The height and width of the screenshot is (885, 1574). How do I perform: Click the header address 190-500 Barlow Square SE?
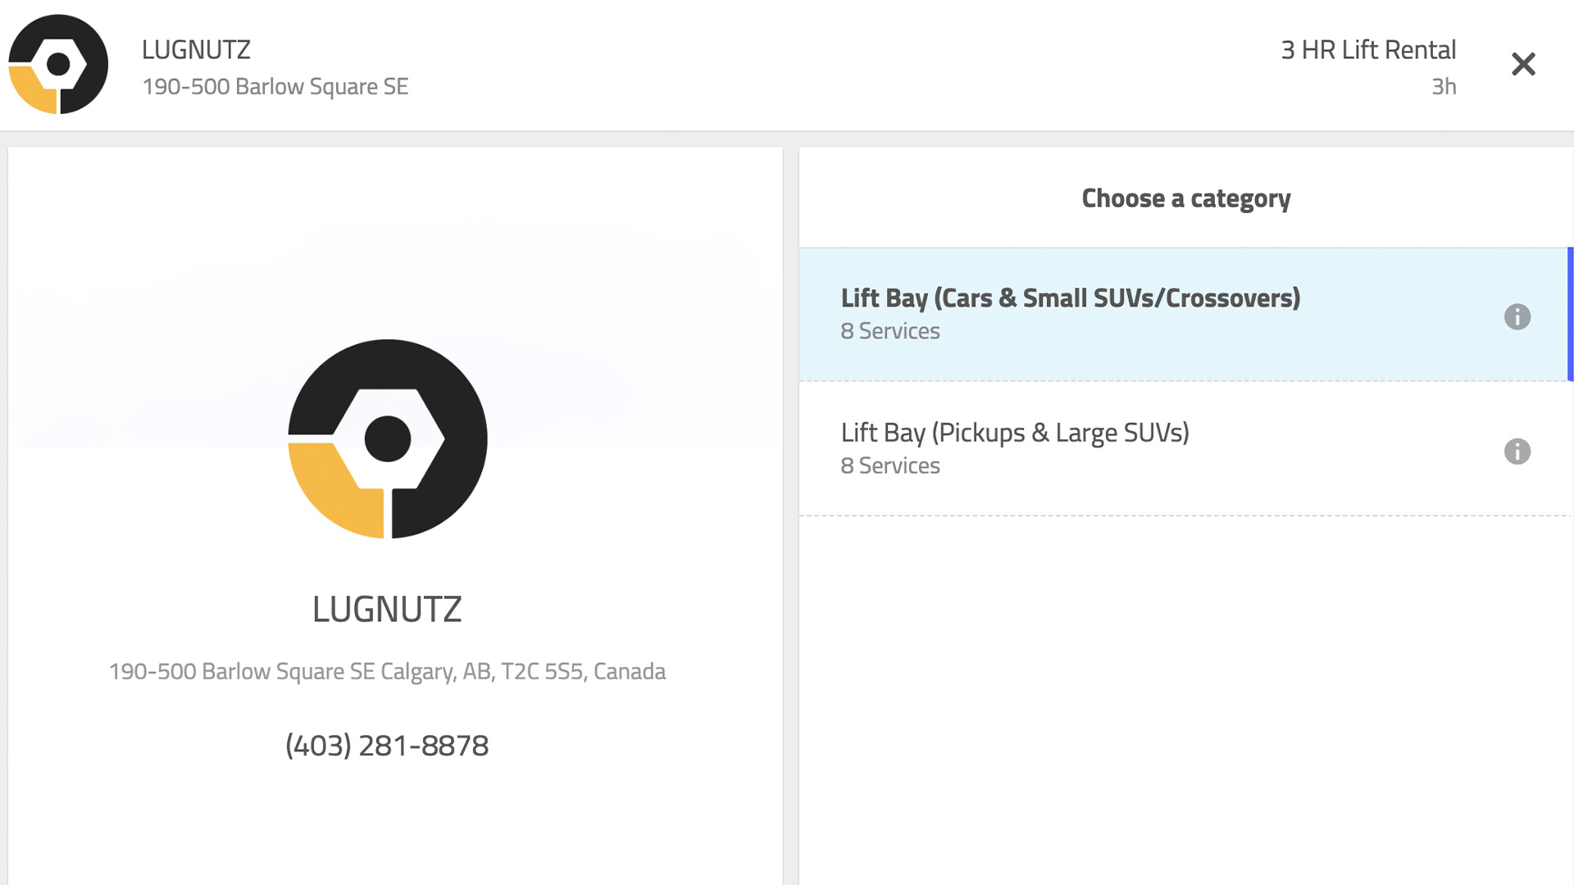point(275,87)
